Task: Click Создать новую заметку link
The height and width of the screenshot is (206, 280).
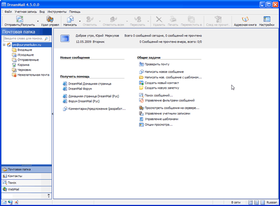Action: [162, 88]
